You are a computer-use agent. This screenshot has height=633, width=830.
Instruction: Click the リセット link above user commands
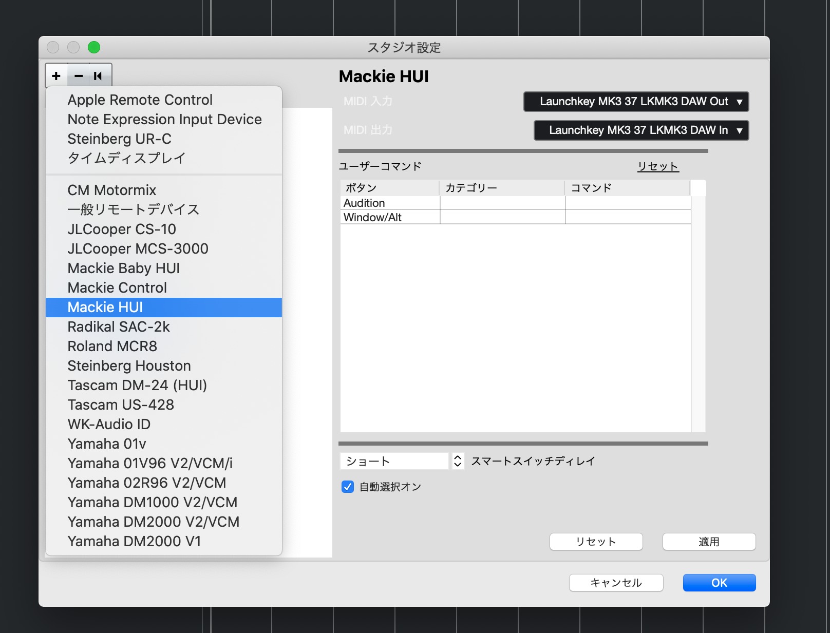[x=658, y=166]
